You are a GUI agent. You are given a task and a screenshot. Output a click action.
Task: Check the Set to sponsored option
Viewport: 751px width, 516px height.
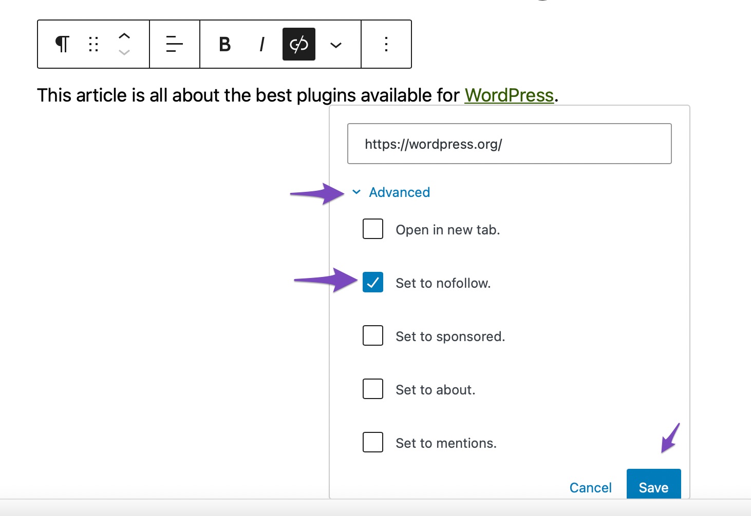coord(373,335)
